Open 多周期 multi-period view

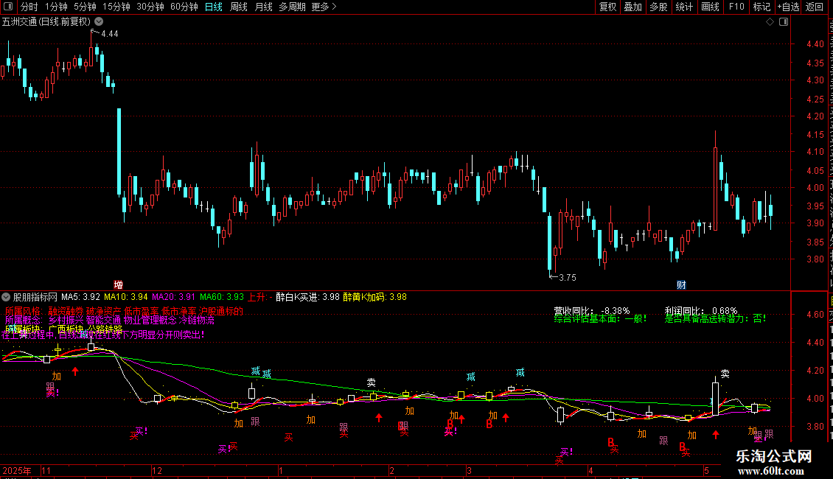coord(292,7)
